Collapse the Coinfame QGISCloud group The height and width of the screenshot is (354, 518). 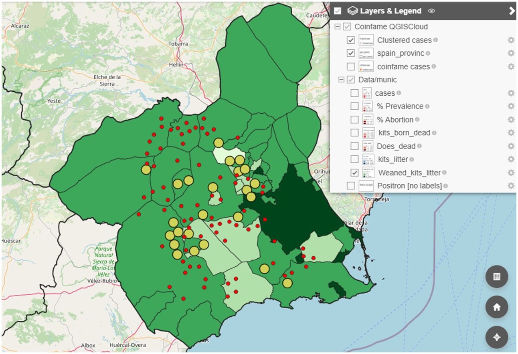337,27
